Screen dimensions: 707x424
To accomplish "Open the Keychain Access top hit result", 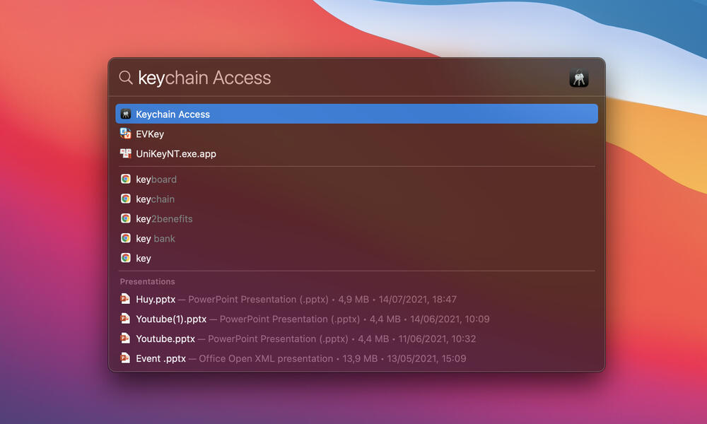I will 356,114.
